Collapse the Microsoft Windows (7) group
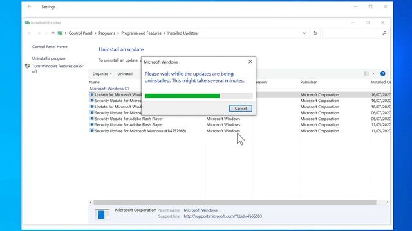This screenshot has width=412, height=231. [x=109, y=89]
